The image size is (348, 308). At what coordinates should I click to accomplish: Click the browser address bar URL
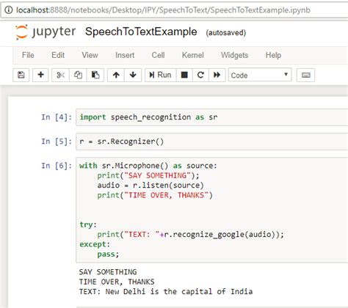163,10
